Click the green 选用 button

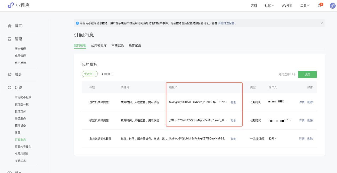[307, 75]
